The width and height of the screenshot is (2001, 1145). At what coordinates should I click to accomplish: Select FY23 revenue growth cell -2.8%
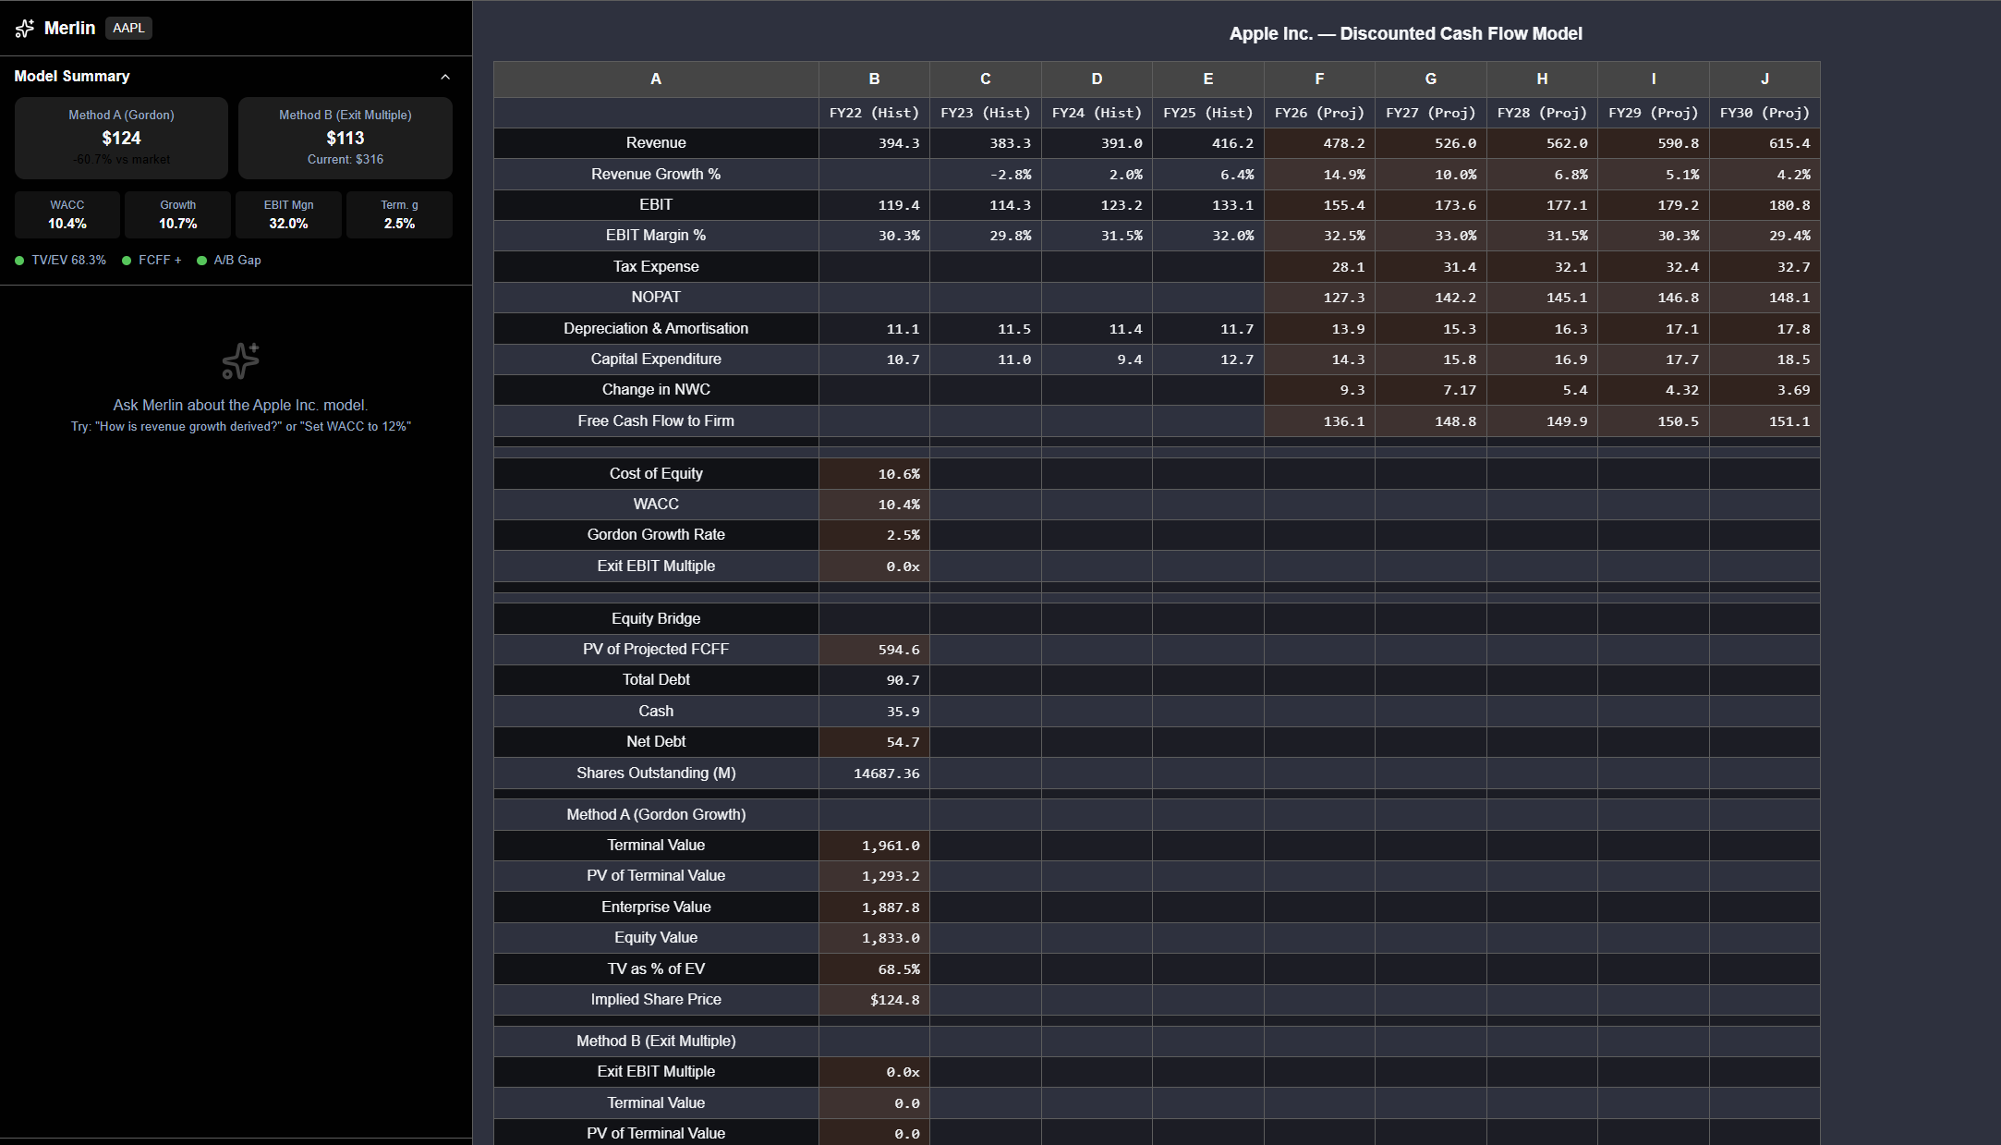(x=986, y=175)
